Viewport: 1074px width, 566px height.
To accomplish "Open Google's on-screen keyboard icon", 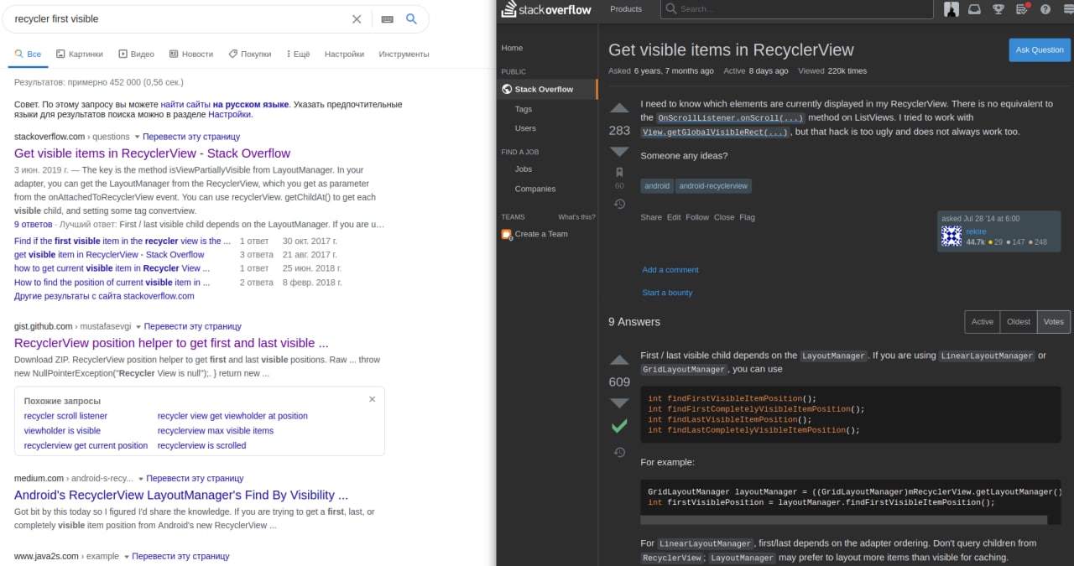I will [387, 19].
